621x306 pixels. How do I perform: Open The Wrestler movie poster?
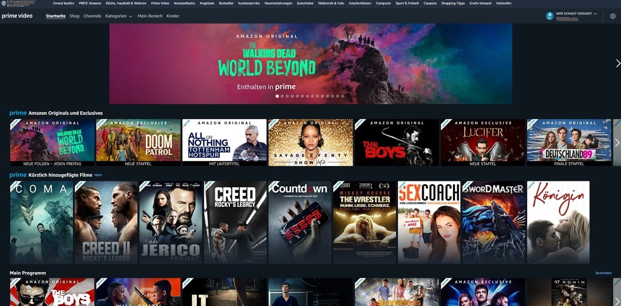tap(364, 222)
